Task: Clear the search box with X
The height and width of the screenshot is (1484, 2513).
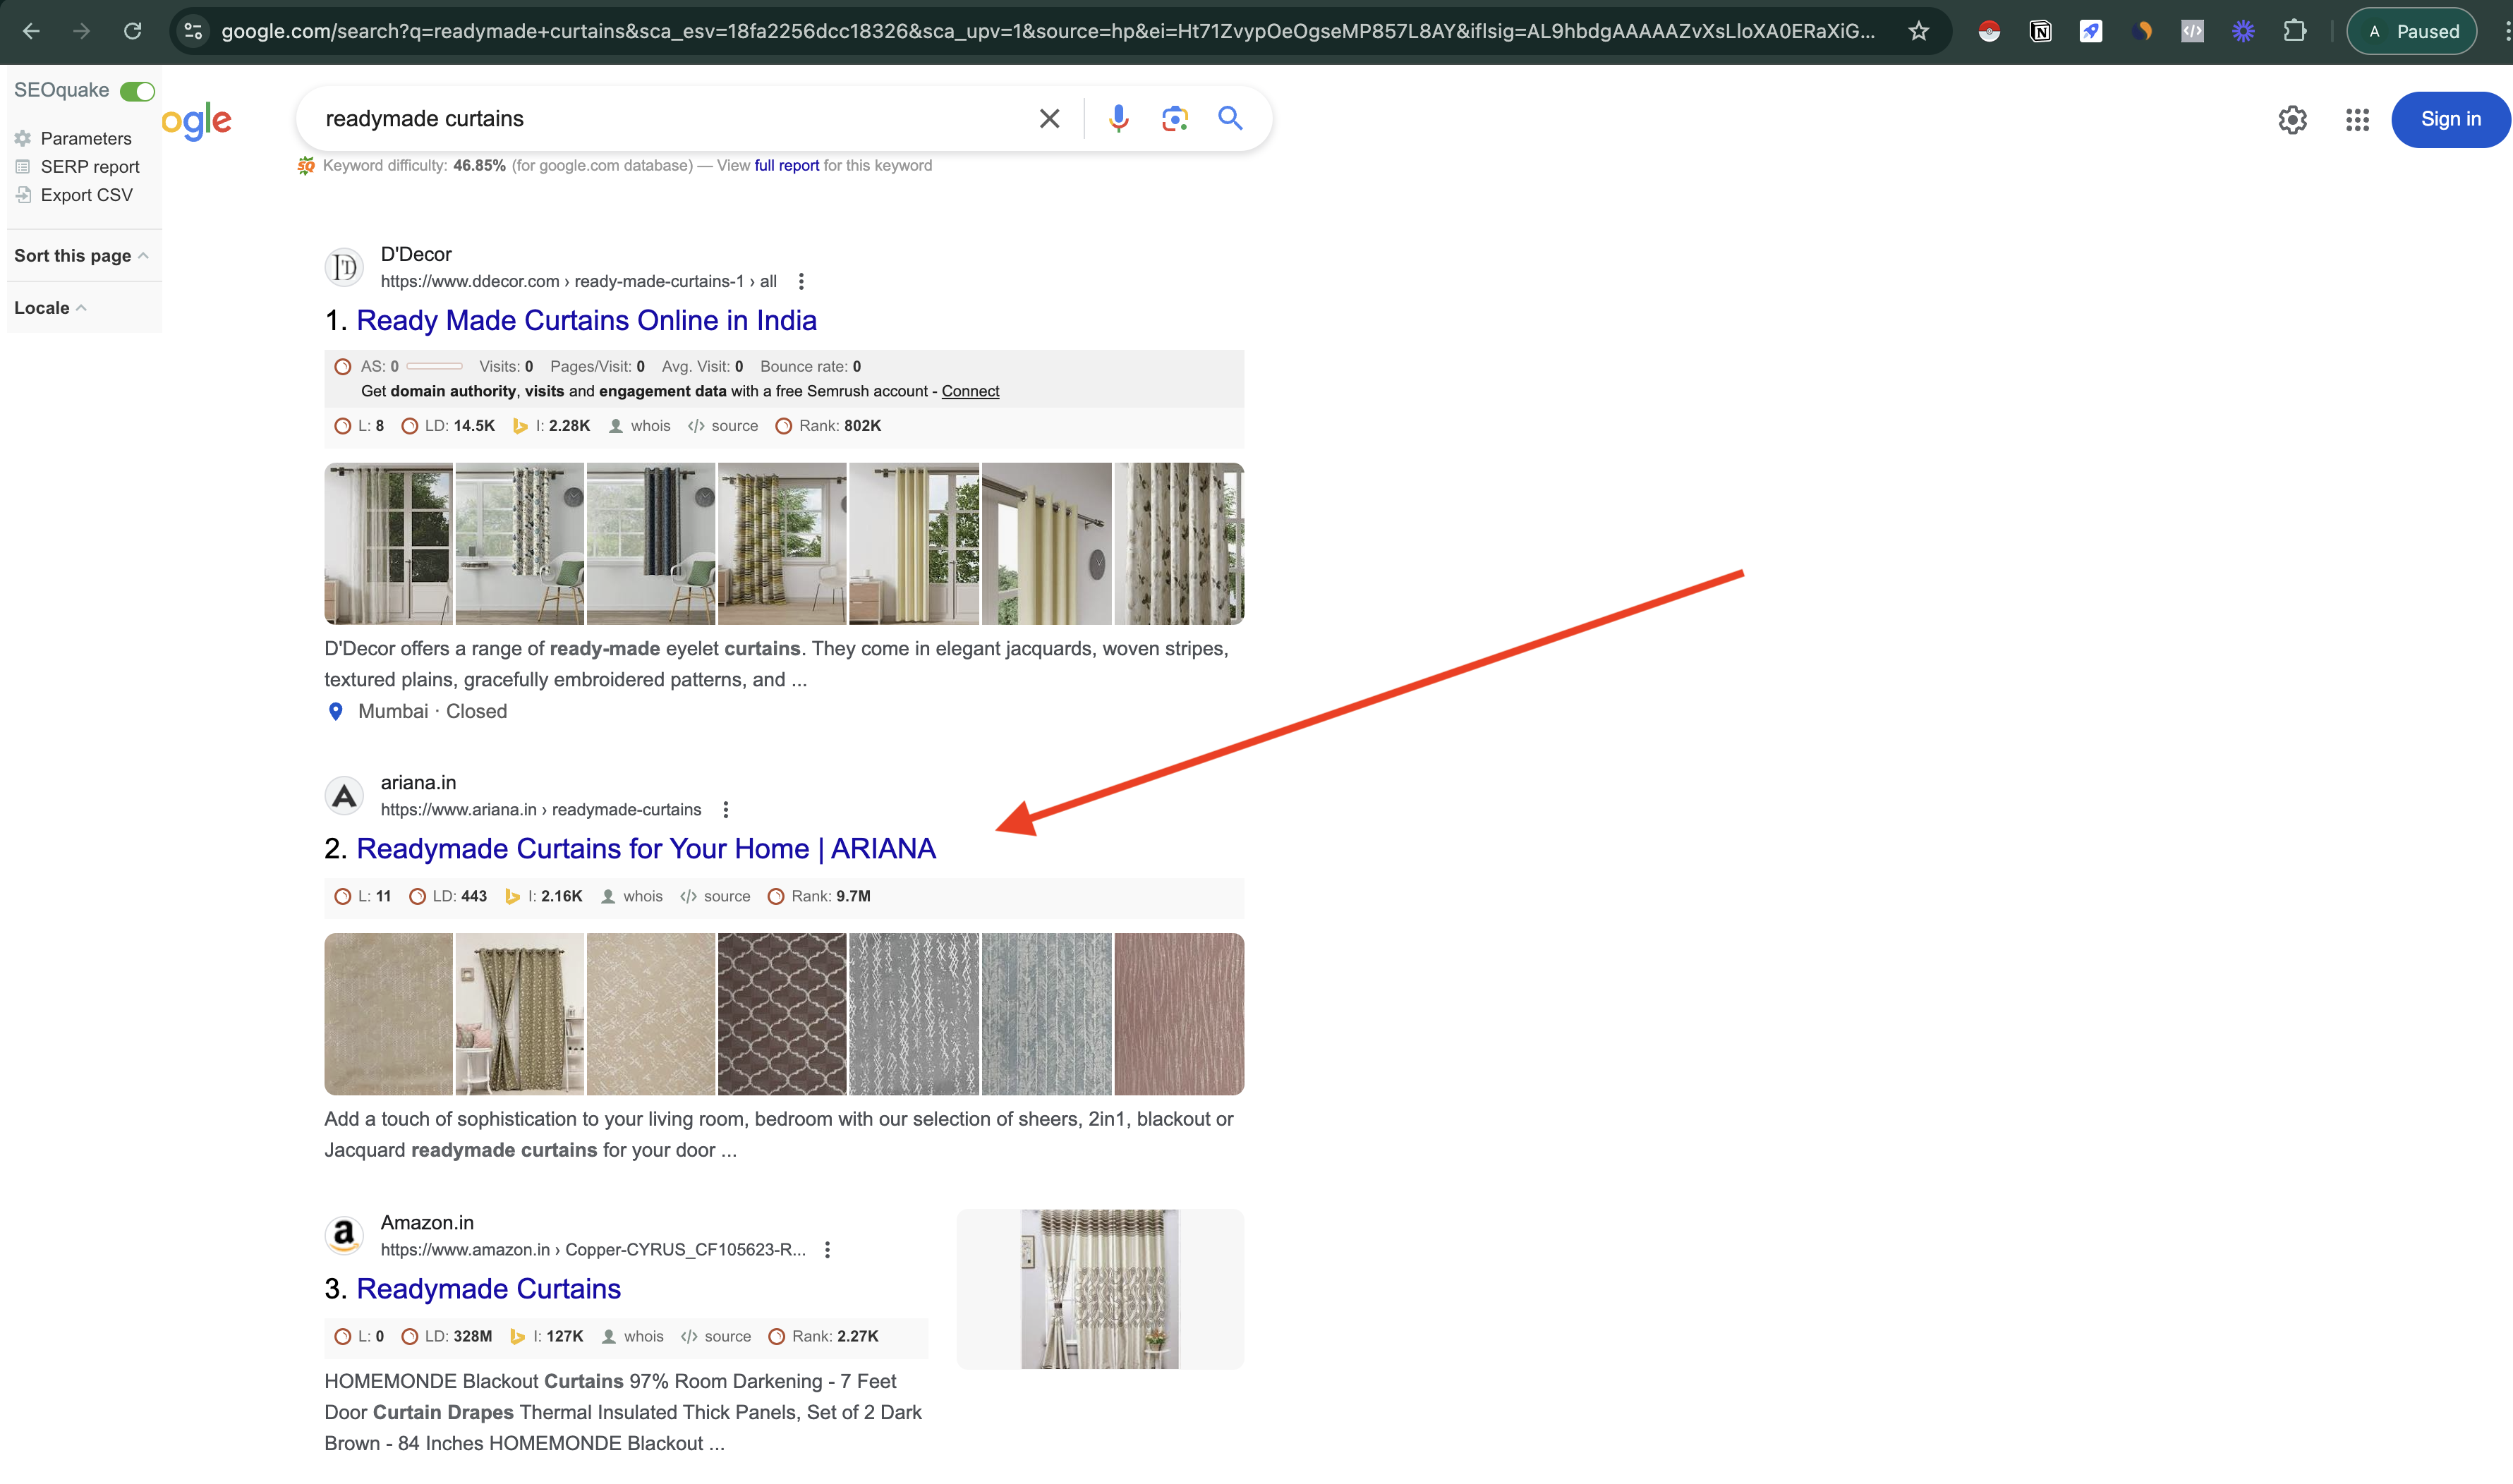Action: pos(1049,118)
